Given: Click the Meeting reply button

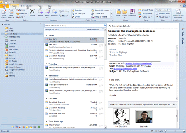Looking at the screenshot, I should 64,11.
